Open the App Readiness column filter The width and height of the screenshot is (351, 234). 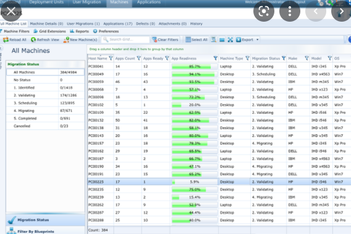(215, 58)
